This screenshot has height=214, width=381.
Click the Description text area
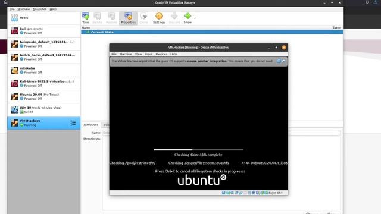coord(221,174)
